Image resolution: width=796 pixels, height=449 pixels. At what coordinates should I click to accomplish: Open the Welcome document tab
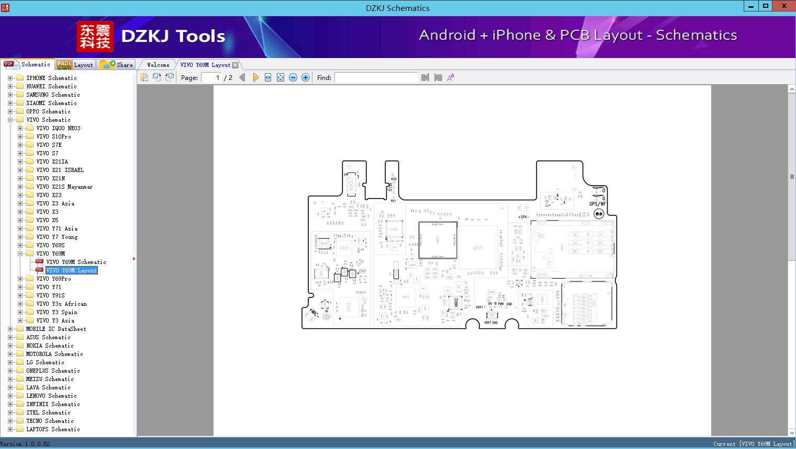158,65
